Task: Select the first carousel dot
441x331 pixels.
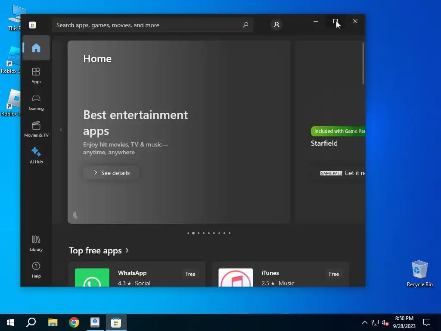Action: [x=188, y=233]
